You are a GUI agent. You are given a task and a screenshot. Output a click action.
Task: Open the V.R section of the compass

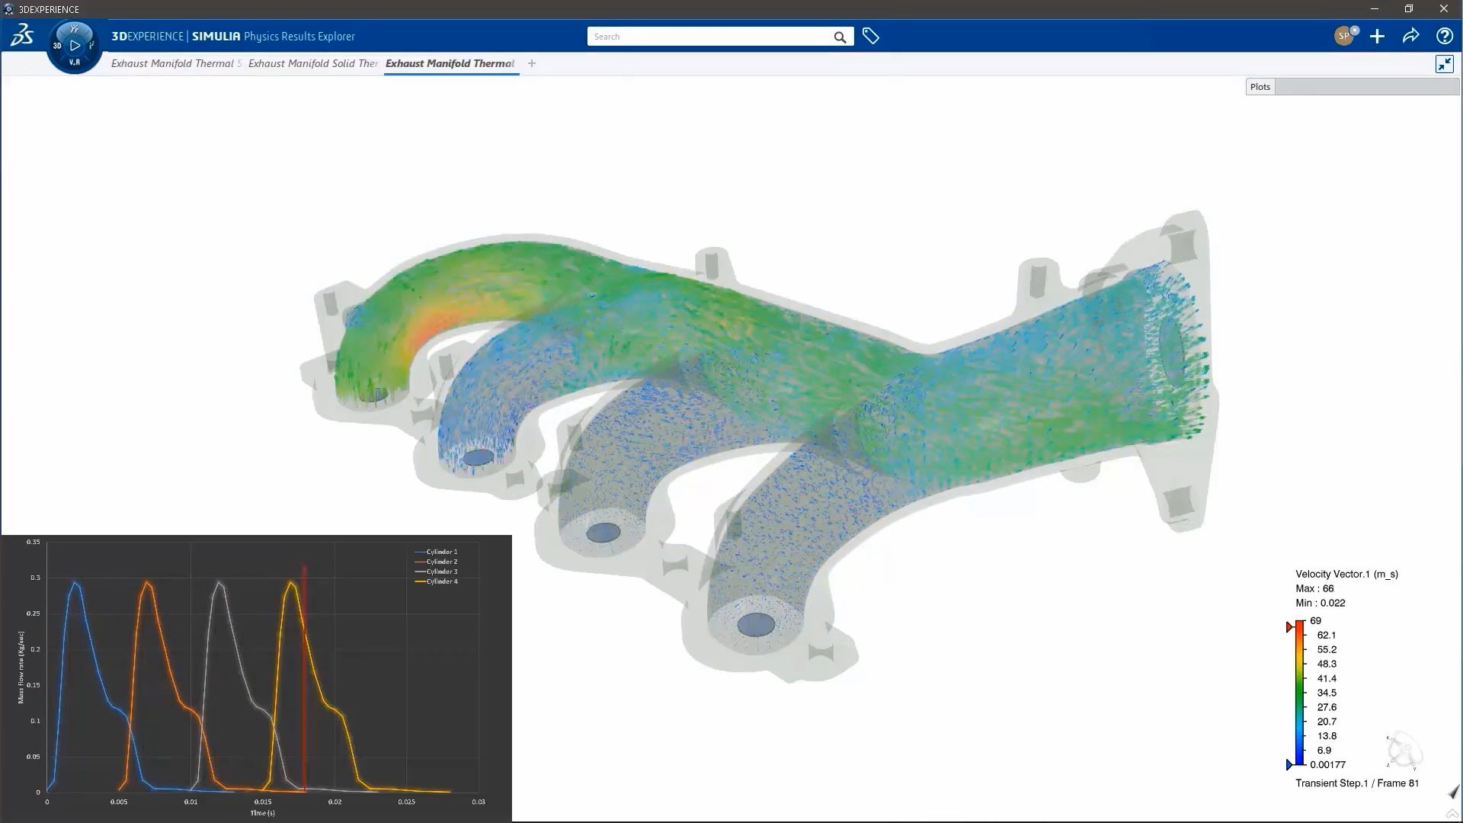[74, 62]
